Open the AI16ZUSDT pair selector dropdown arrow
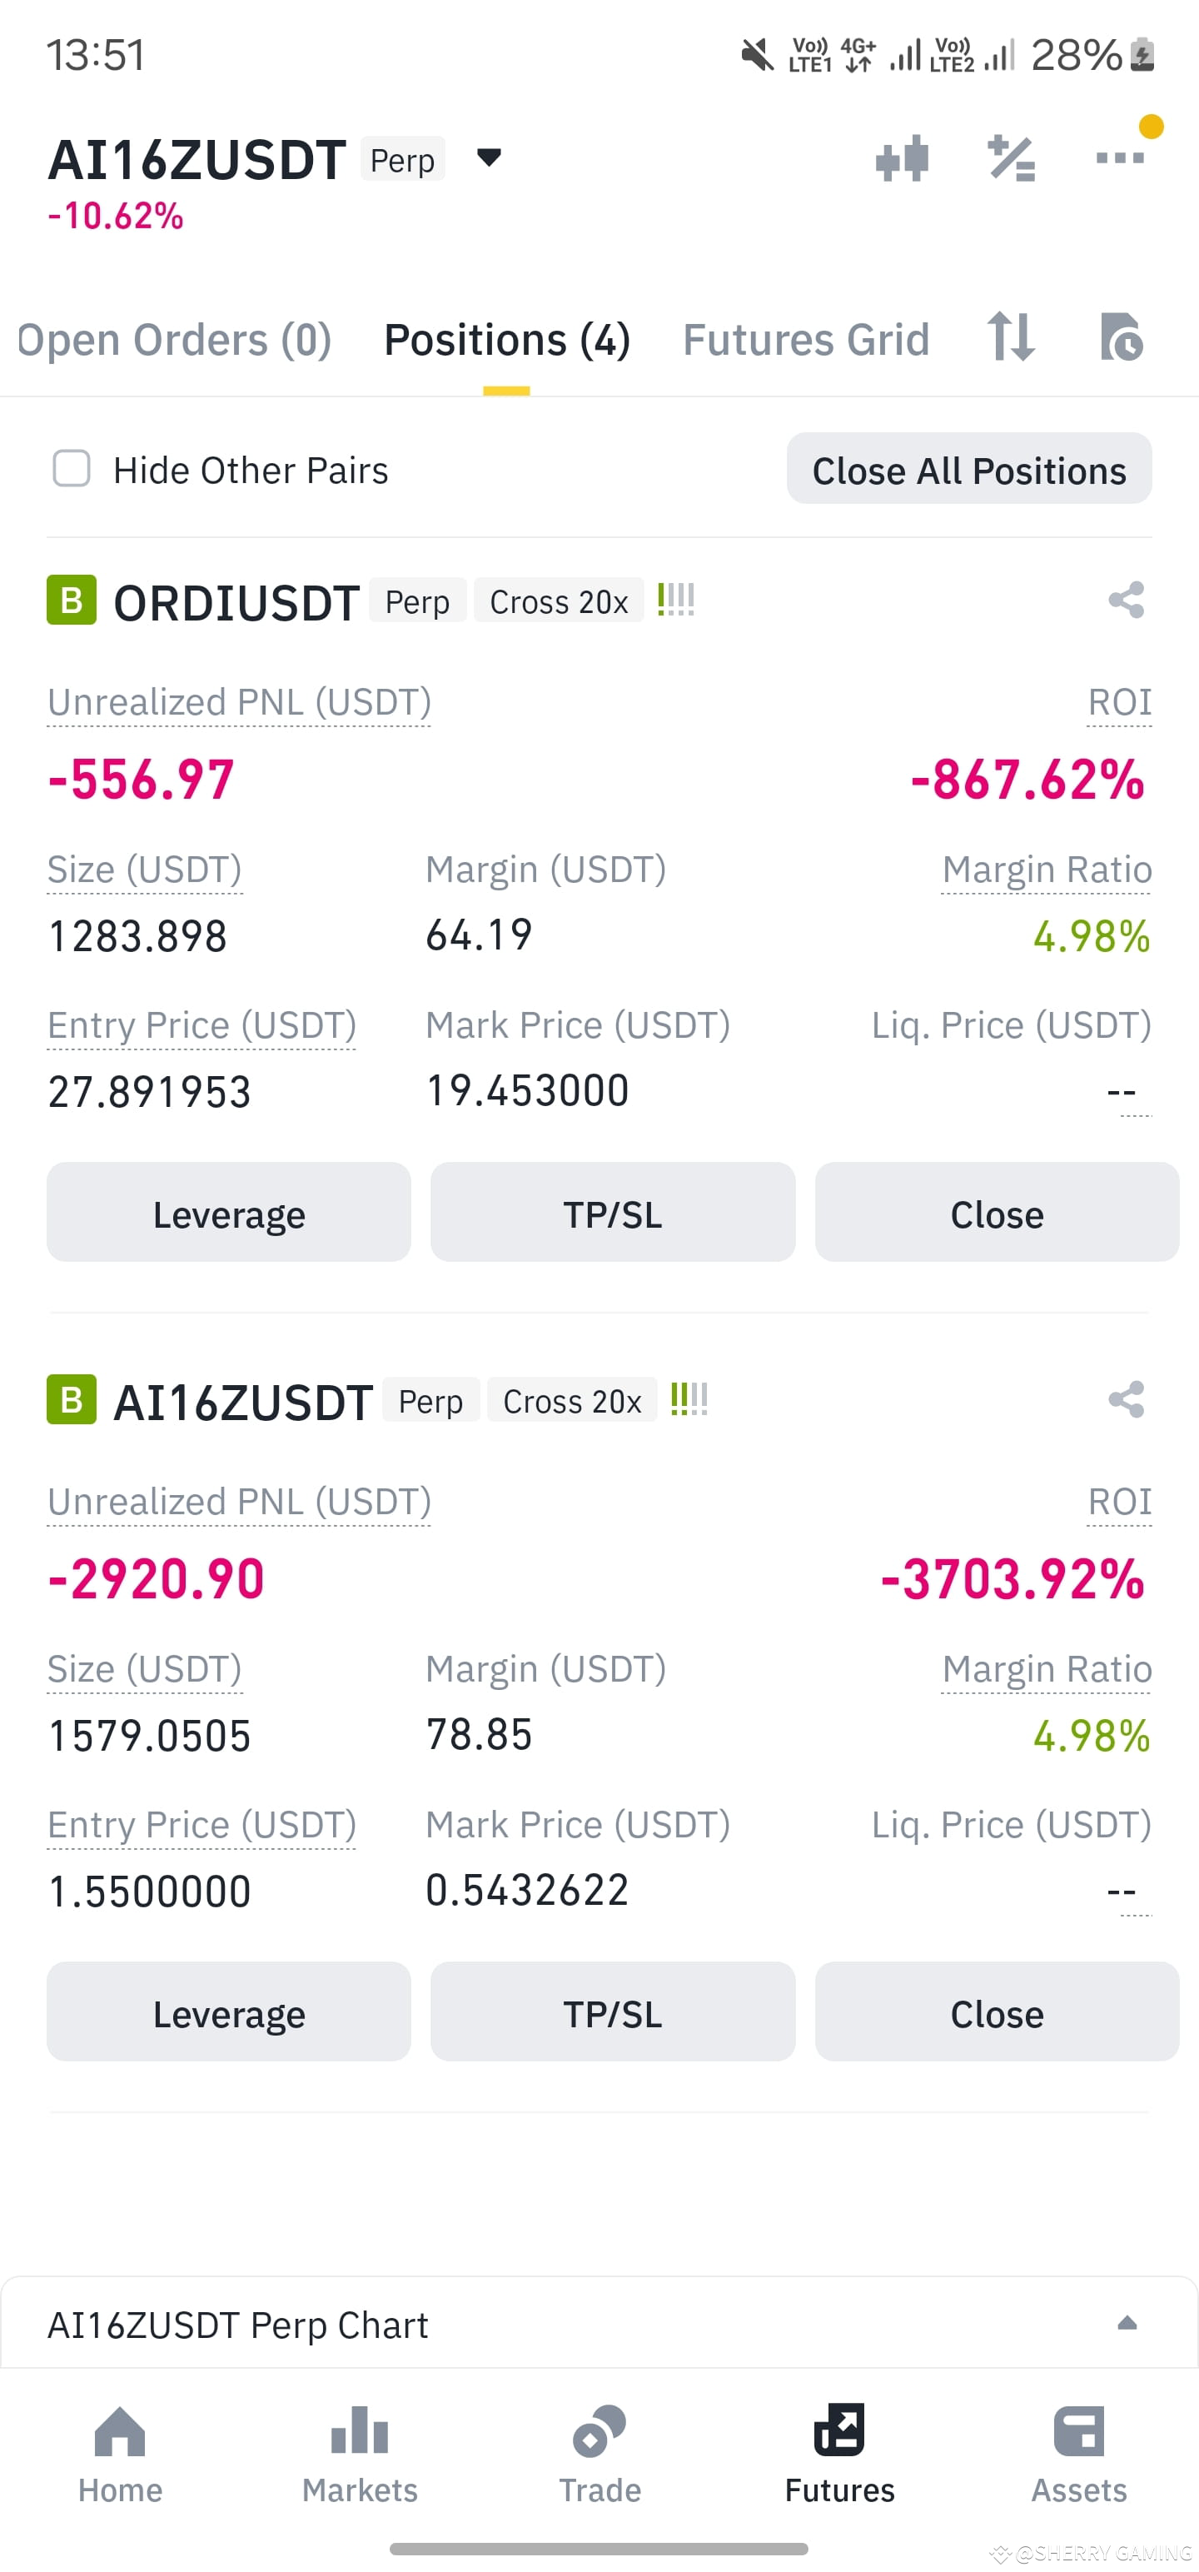Image resolution: width=1199 pixels, height=2572 pixels. click(488, 157)
